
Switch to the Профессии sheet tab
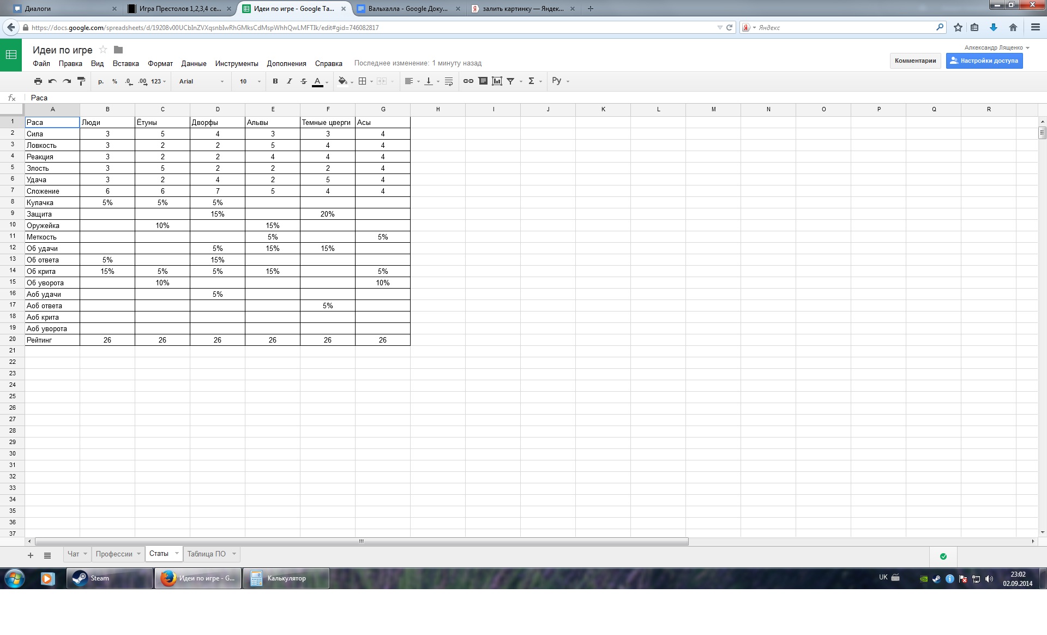(114, 554)
